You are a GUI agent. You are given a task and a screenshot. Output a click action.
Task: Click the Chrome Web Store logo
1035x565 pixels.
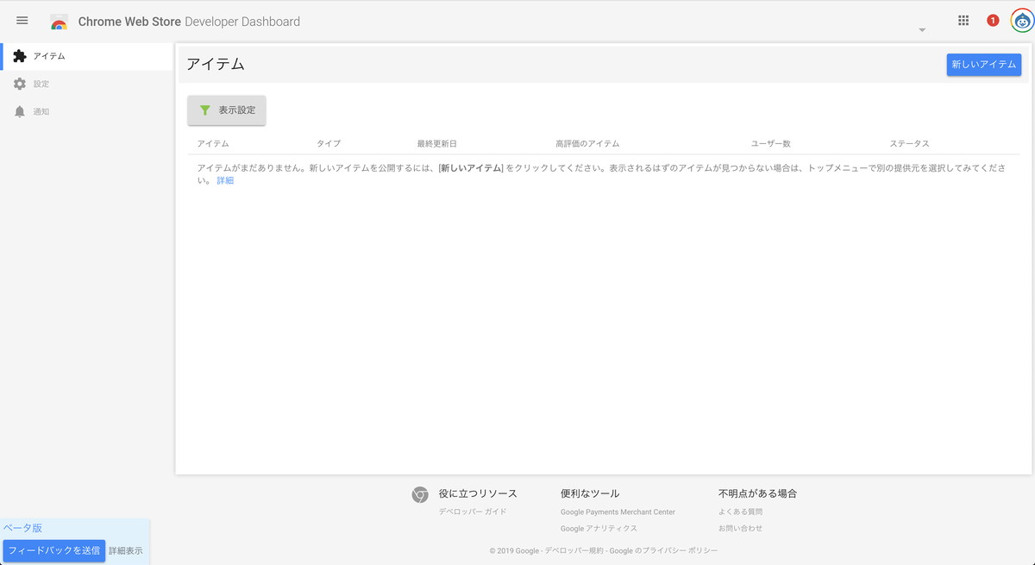59,21
